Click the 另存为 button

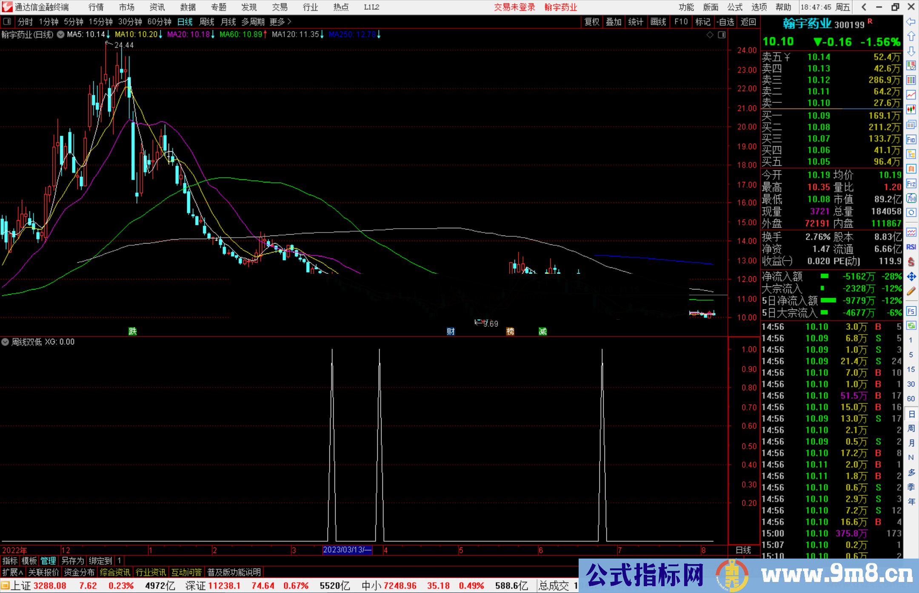click(73, 561)
